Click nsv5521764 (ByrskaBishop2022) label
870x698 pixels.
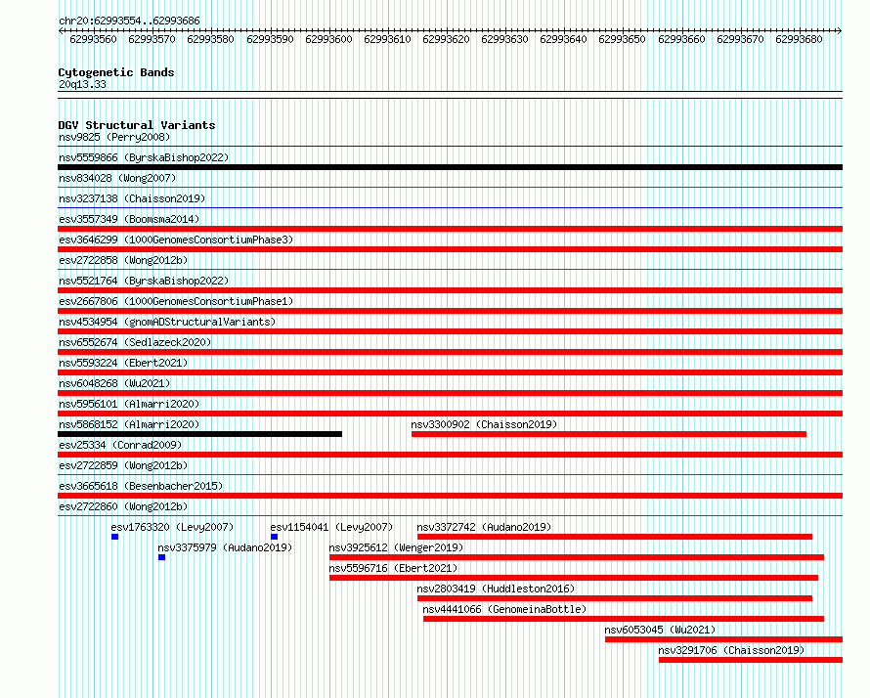point(144,281)
